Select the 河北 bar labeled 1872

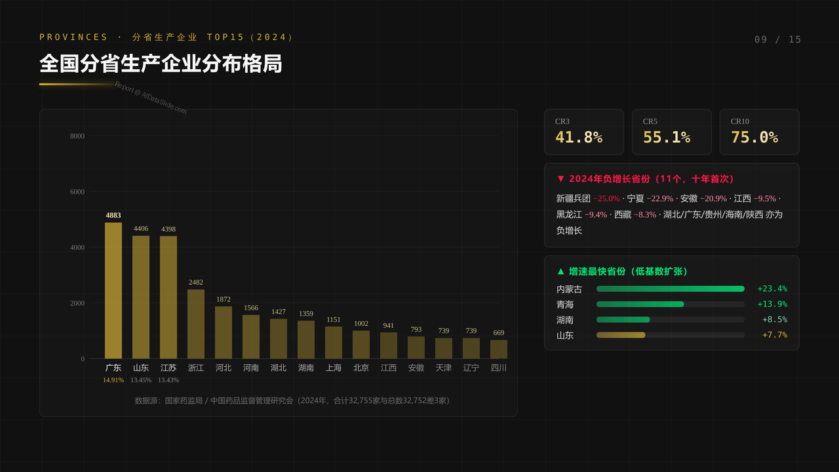[224, 332]
